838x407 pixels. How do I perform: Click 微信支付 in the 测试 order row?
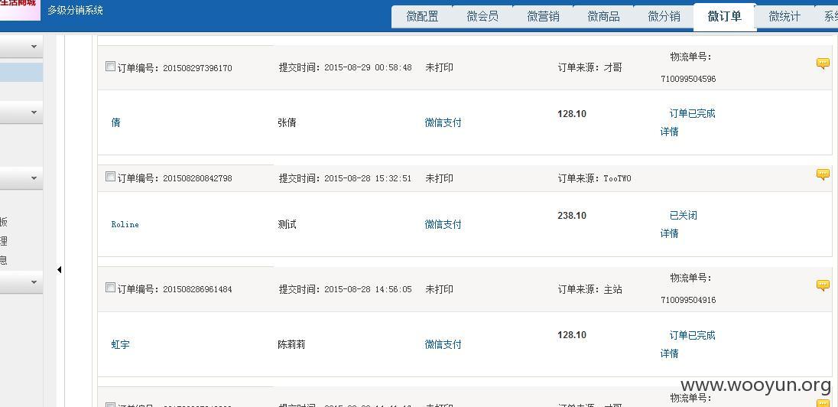coord(443,225)
